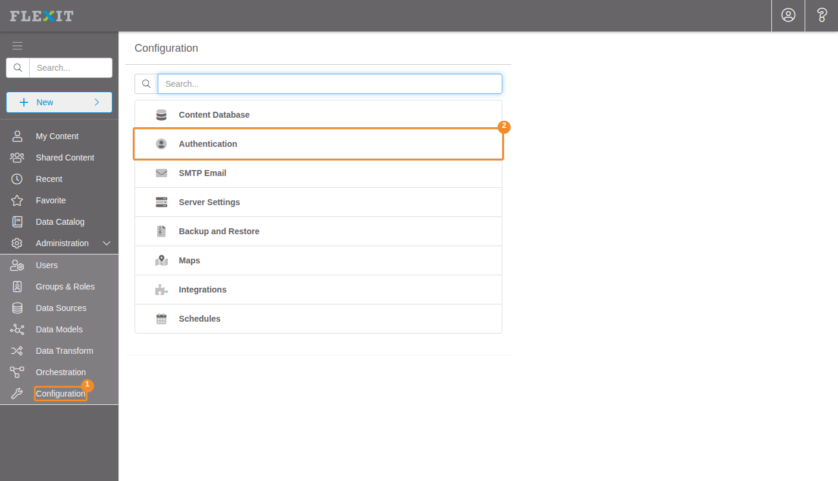
Task: Collapse the Administration section chevron
Action: [x=107, y=243]
